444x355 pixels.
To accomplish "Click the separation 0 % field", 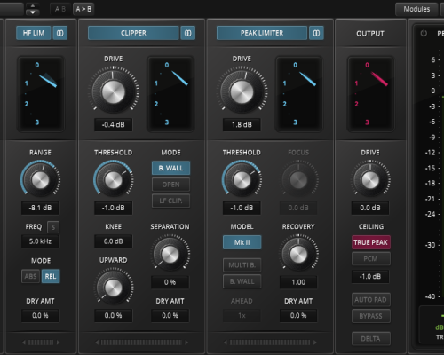I will (x=170, y=282).
